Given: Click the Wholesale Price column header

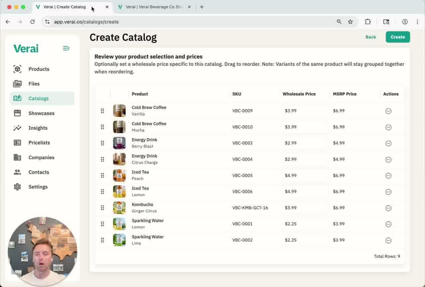Looking at the screenshot, I should click(299, 94).
